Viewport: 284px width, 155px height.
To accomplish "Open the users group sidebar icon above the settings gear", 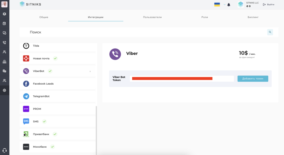I will coord(5,81).
